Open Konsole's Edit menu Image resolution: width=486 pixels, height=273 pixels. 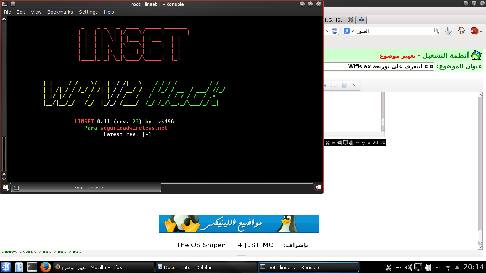coord(21,12)
